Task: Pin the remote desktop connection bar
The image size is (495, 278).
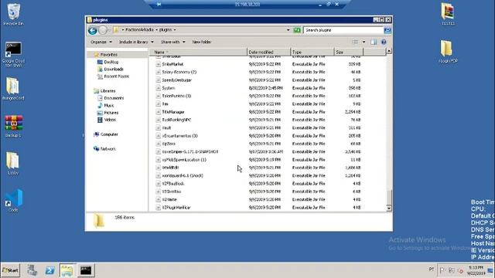Action: [159, 4]
